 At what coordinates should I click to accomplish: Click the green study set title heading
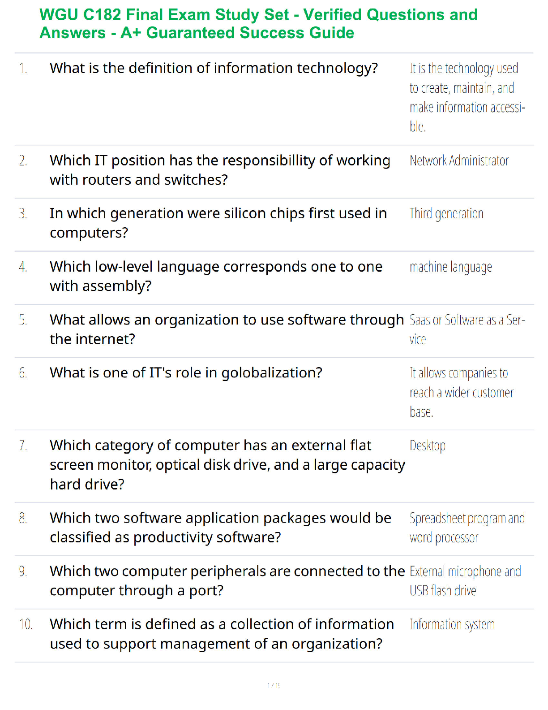point(259,24)
